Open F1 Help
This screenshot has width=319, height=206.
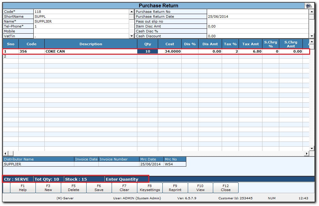[23, 188]
